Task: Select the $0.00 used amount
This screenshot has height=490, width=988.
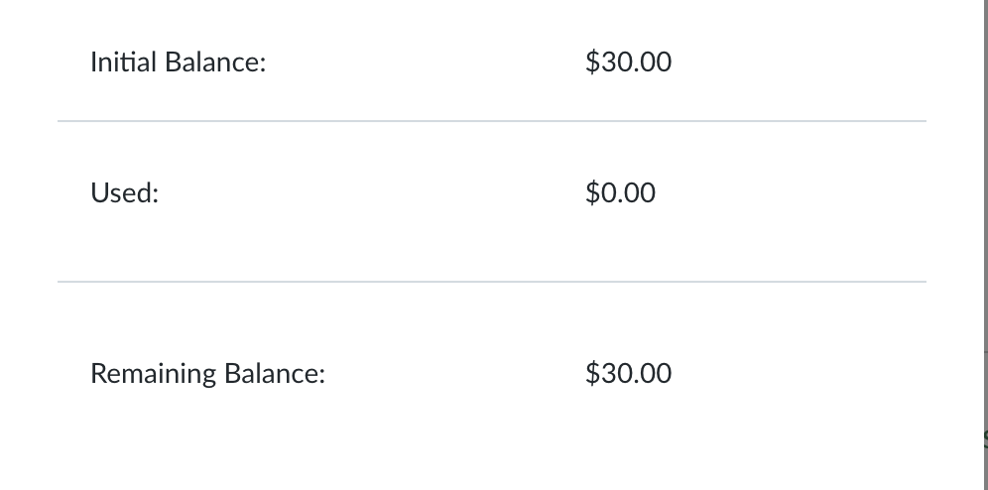Action: [620, 192]
